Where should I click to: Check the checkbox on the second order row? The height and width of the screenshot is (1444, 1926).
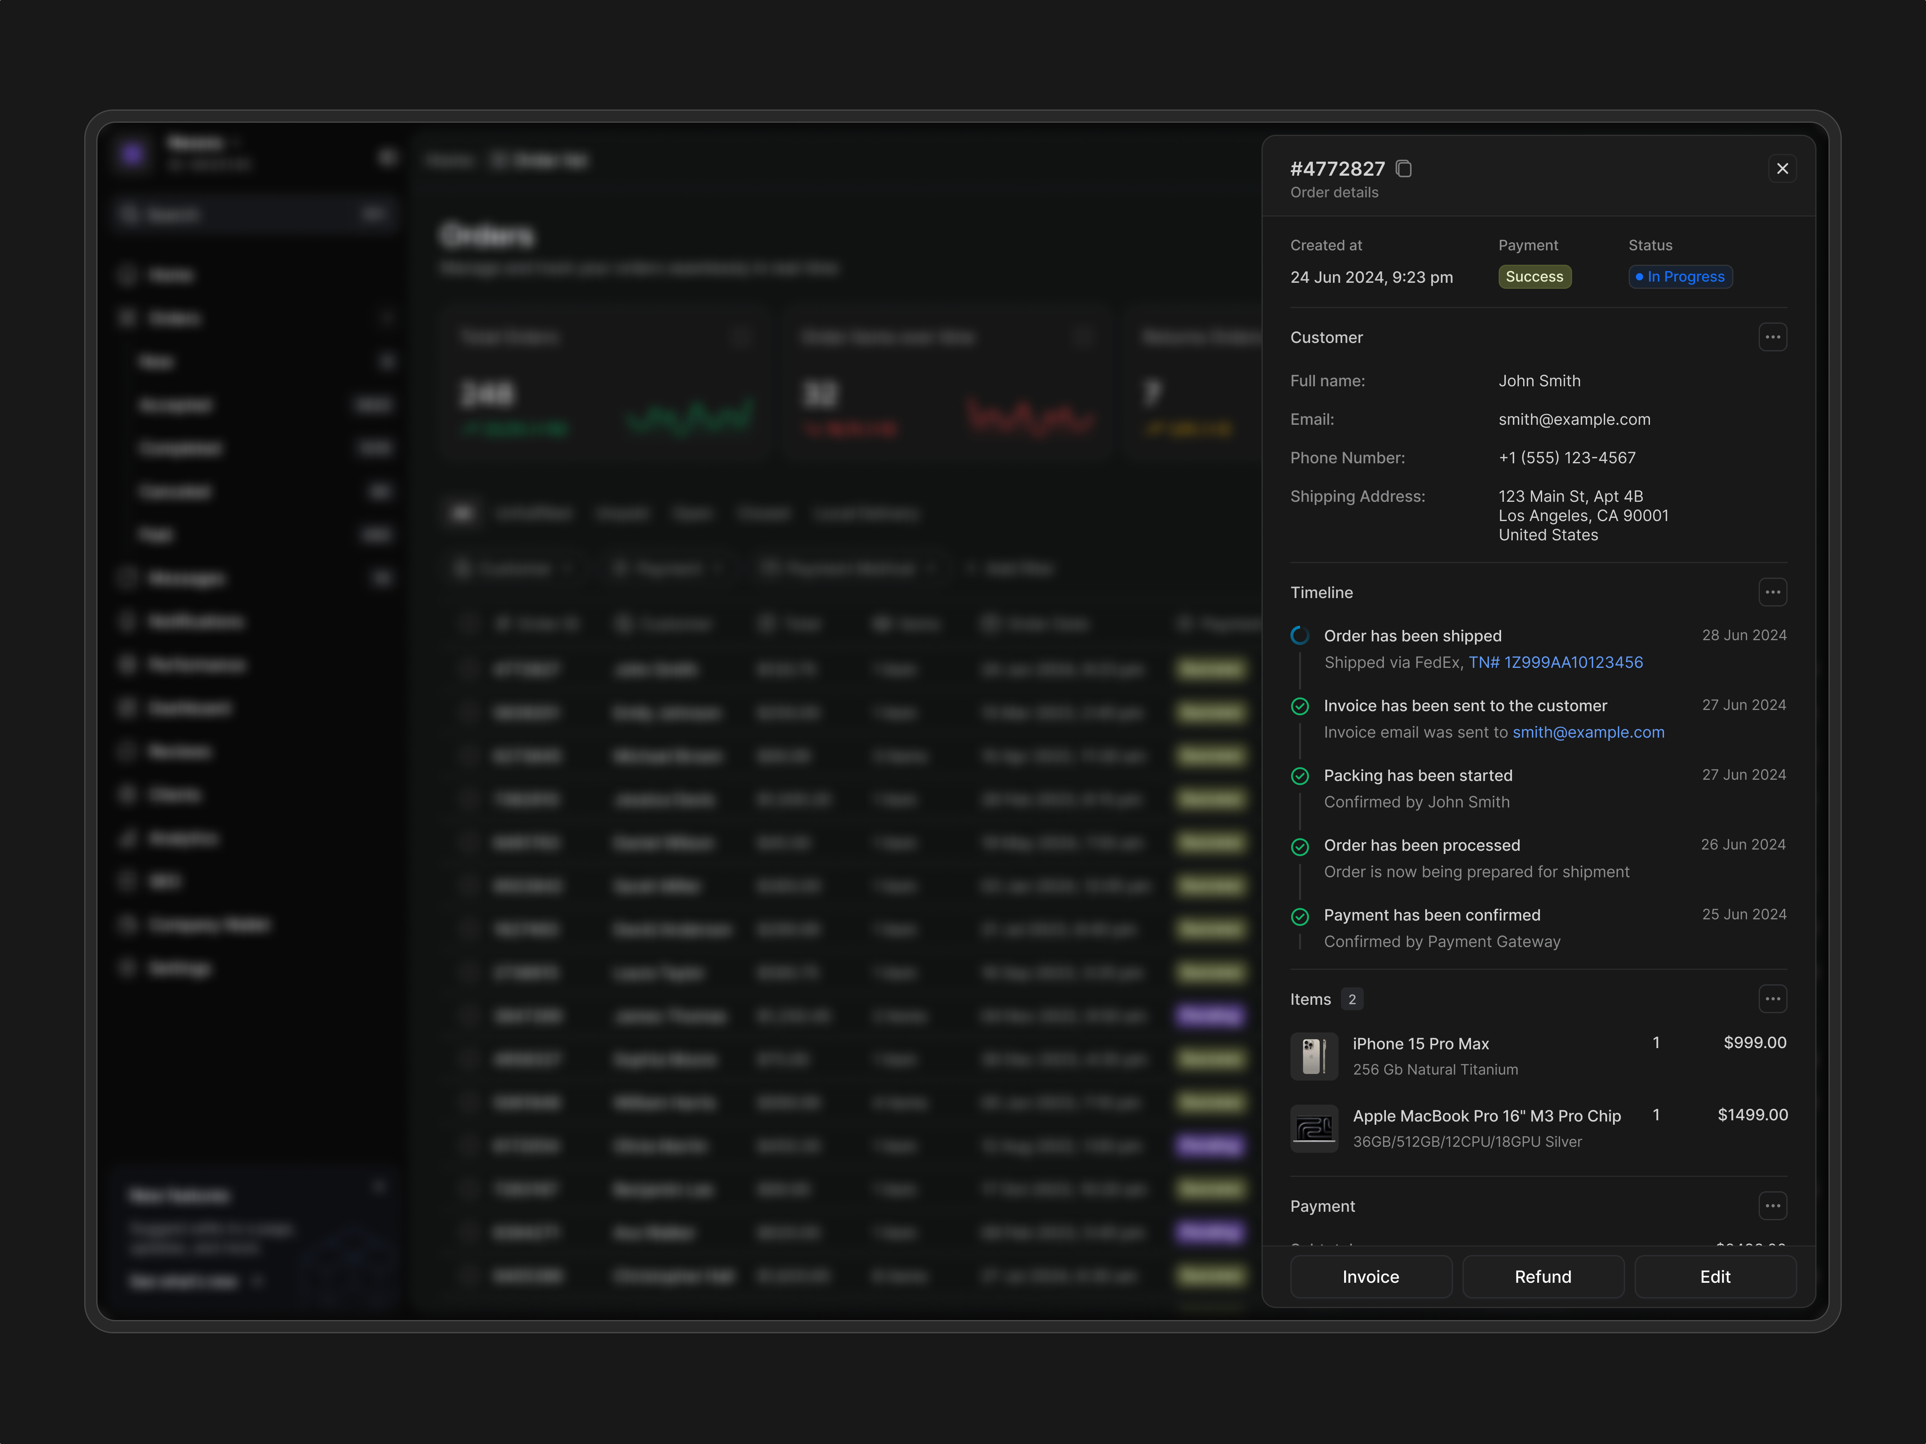[467, 712]
